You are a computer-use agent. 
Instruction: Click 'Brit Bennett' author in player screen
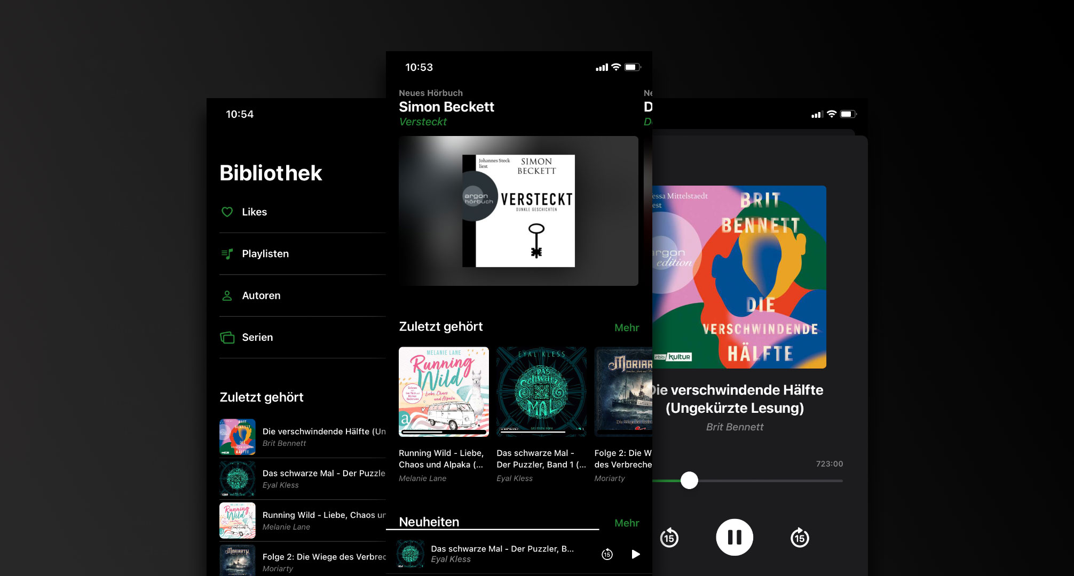point(735,427)
